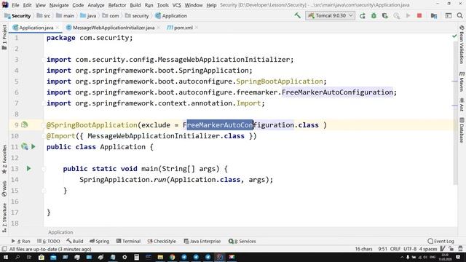Change the CRLF line separator in status bar
The width and height of the screenshot is (466, 262).
click(x=395, y=249)
